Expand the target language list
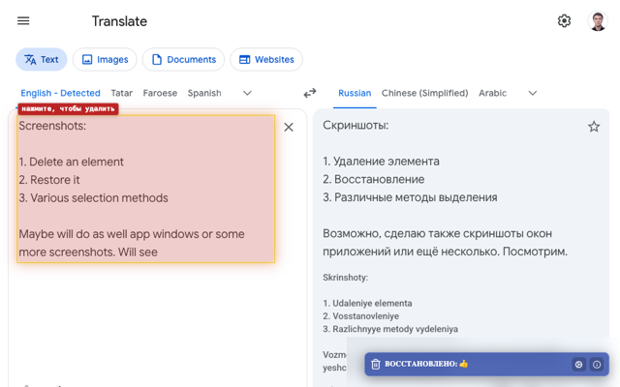Screen dimensions: 620x387 pyautogui.click(x=533, y=93)
